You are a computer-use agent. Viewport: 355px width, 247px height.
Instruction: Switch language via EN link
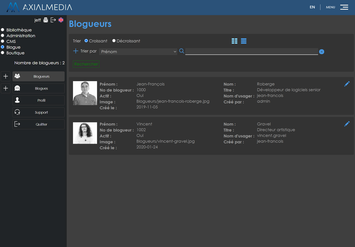(x=312, y=7)
